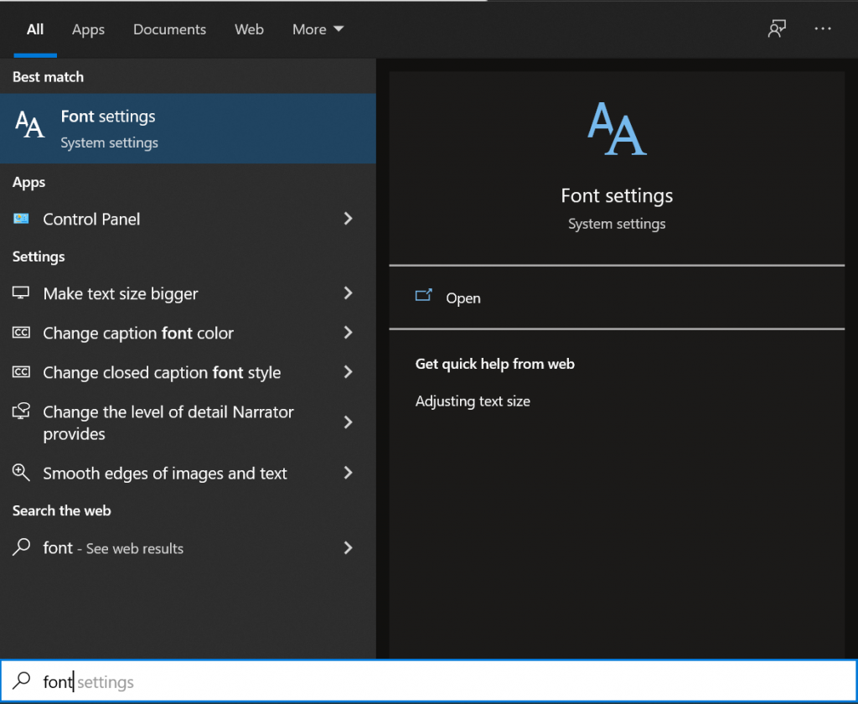Switch to the Documents tab
This screenshot has width=858, height=704.
[x=169, y=28]
